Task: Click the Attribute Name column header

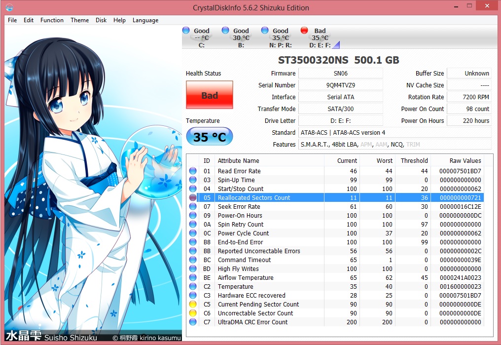Action: (x=270, y=160)
